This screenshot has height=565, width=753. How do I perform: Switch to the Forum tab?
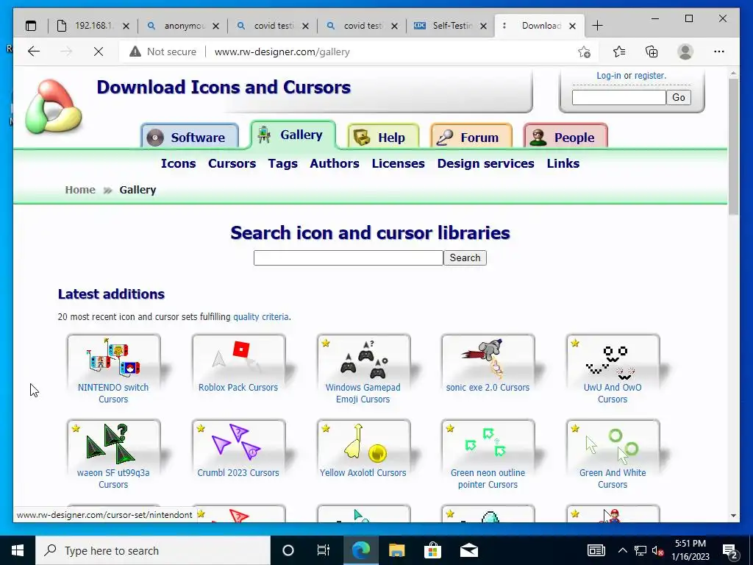(471, 137)
